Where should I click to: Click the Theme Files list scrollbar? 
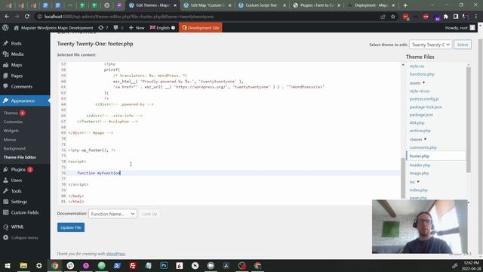pyautogui.click(x=469, y=119)
